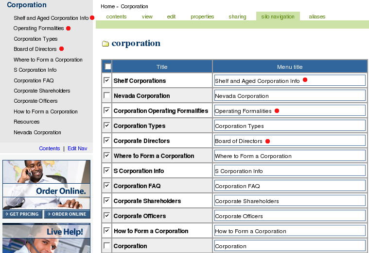Viewport: 369px width, 253px height.
Task: Open the properties tab
Action: tap(202, 16)
